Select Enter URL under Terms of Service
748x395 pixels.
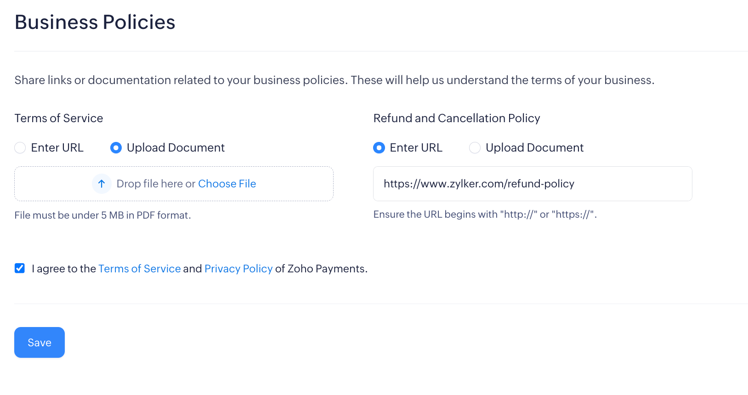20,148
